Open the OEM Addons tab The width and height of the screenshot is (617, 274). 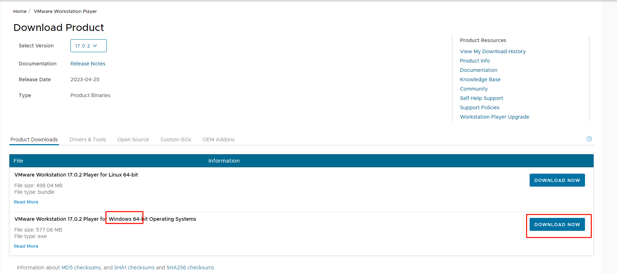coord(219,140)
